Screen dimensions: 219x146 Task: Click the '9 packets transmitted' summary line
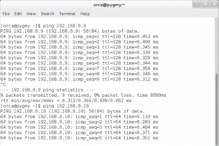pyautogui.click(x=84, y=95)
